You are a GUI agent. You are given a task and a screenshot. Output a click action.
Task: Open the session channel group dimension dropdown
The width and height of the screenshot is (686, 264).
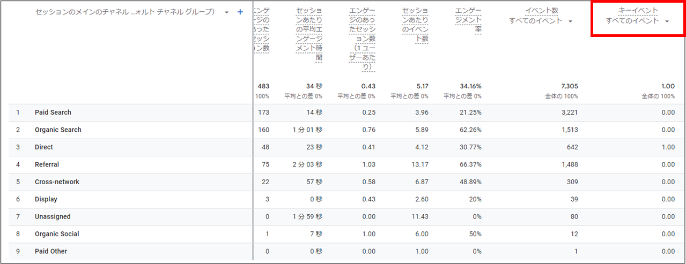227,12
